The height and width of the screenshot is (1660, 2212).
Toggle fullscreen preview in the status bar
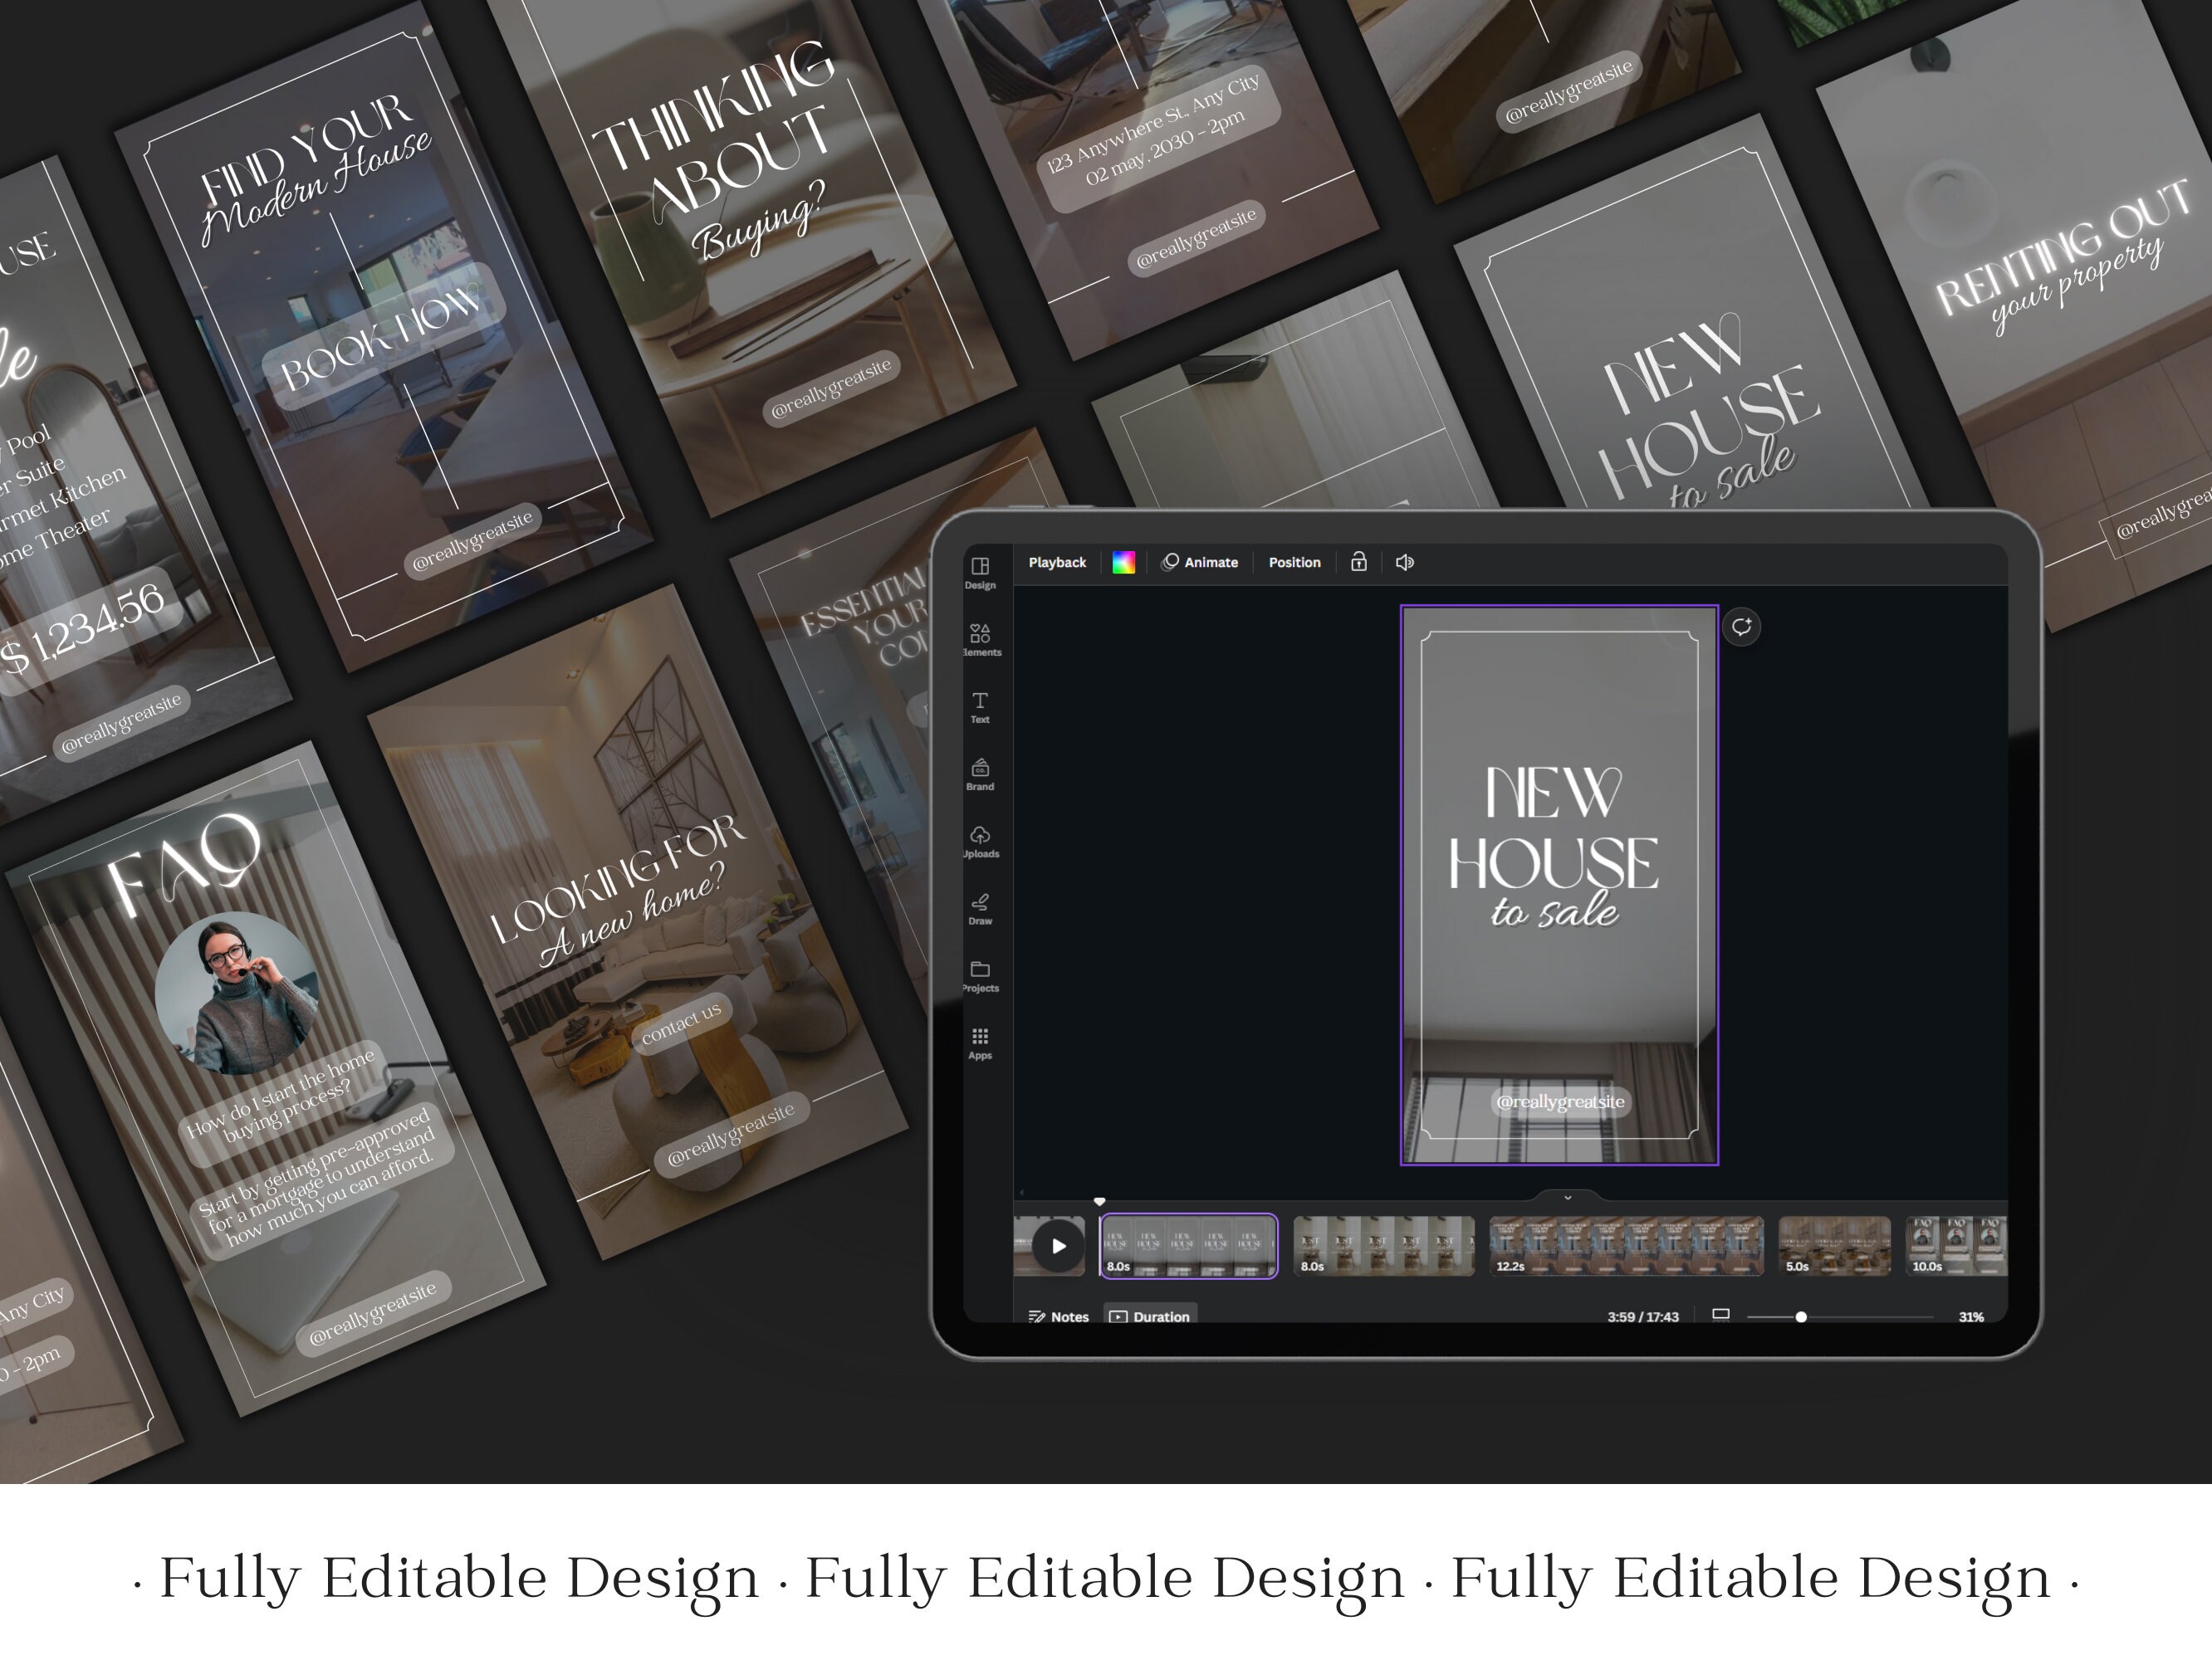pyautogui.click(x=1722, y=1316)
